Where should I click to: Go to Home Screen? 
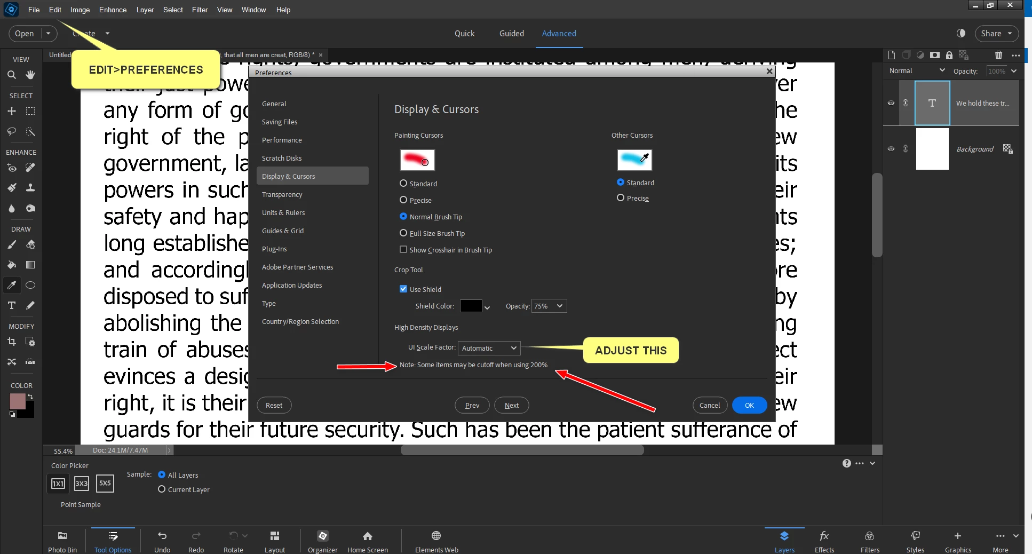click(368, 541)
